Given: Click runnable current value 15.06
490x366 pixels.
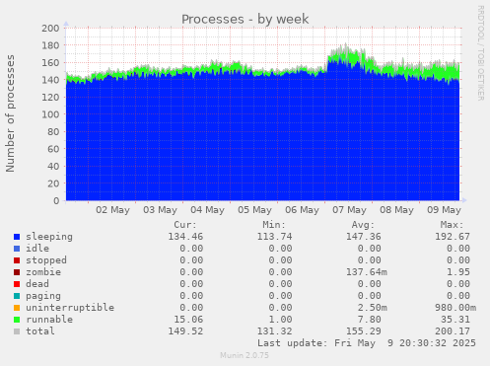Looking at the screenshot, I should pos(188,320).
